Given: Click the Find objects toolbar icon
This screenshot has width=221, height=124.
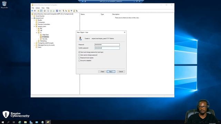Looking at the screenshot, I should click(x=74, y=11).
